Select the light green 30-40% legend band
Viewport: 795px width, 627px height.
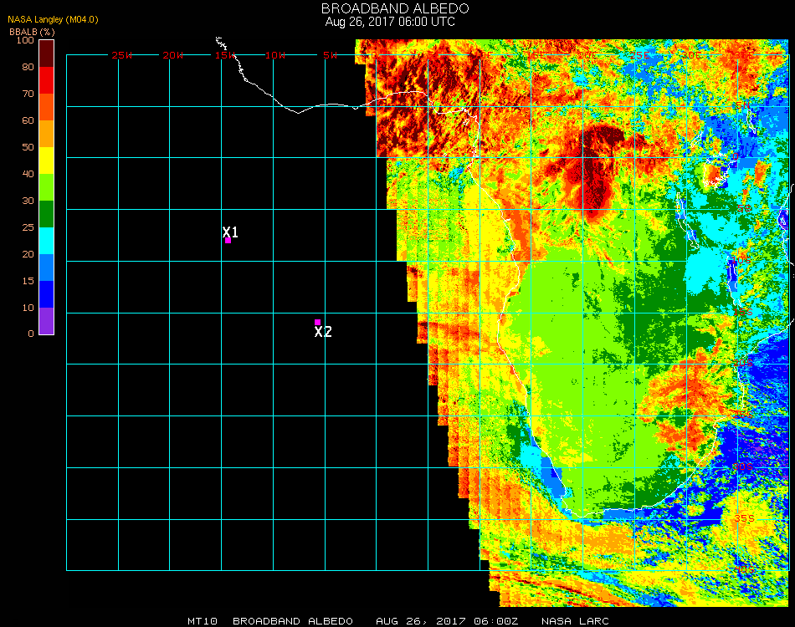coord(47,186)
